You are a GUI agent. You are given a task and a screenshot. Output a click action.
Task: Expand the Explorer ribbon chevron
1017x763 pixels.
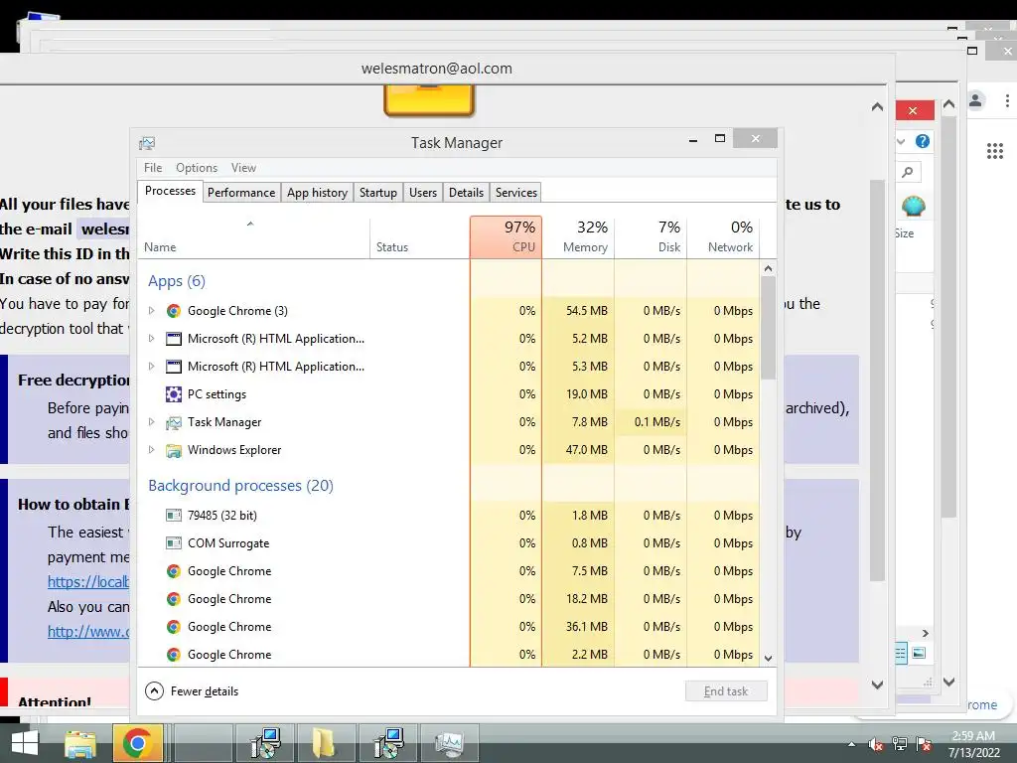901,141
